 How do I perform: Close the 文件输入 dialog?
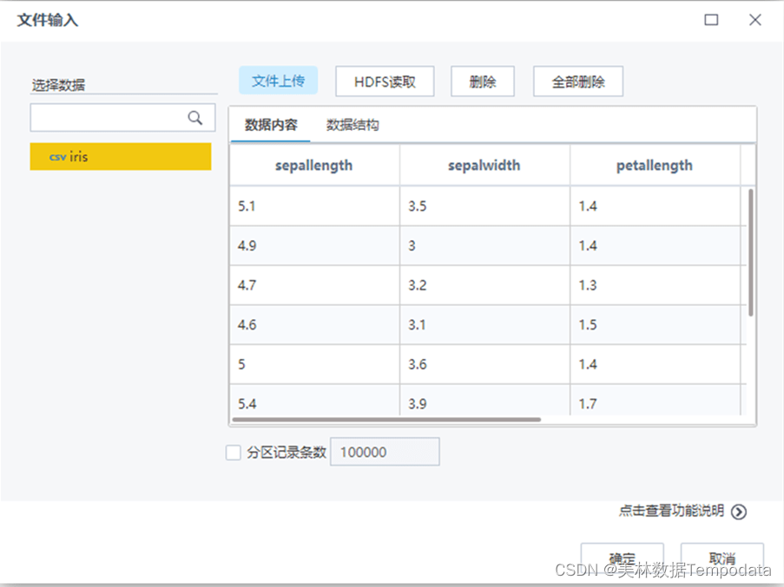coord(755,20)
